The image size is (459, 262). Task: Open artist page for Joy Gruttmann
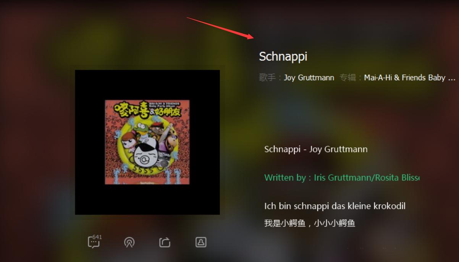pos(309,78)
